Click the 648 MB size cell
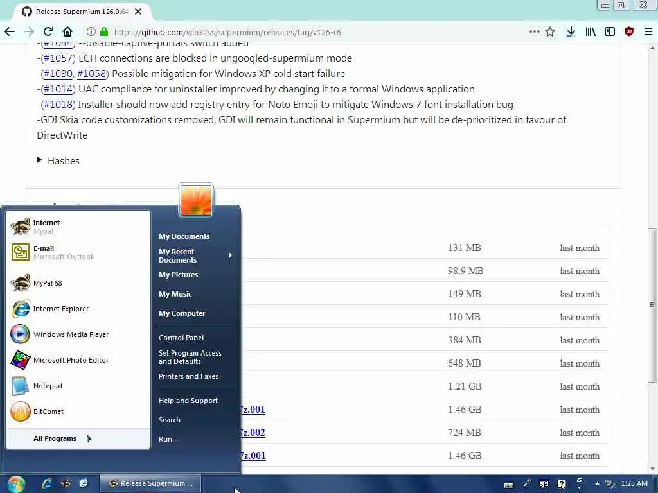This screenshot has width=658, height=493. [464, 363]
